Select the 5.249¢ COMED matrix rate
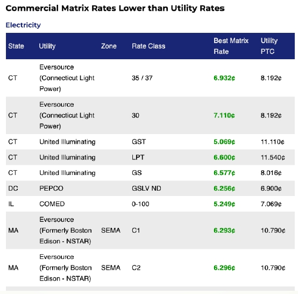This screenshot has height=294, width=298. (224, 204)
